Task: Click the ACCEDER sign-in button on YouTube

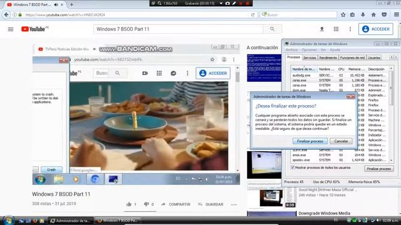Action: (x=376, y=29)
